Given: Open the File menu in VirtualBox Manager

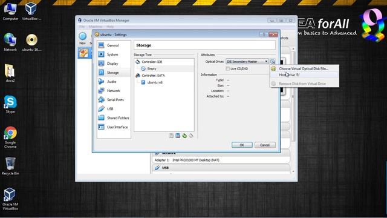Looking at the screenshot, I should pos(82,27).
